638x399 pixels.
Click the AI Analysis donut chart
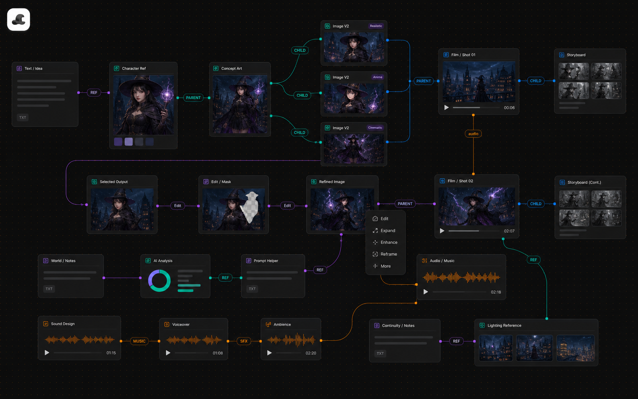click(x=159, y=280)
